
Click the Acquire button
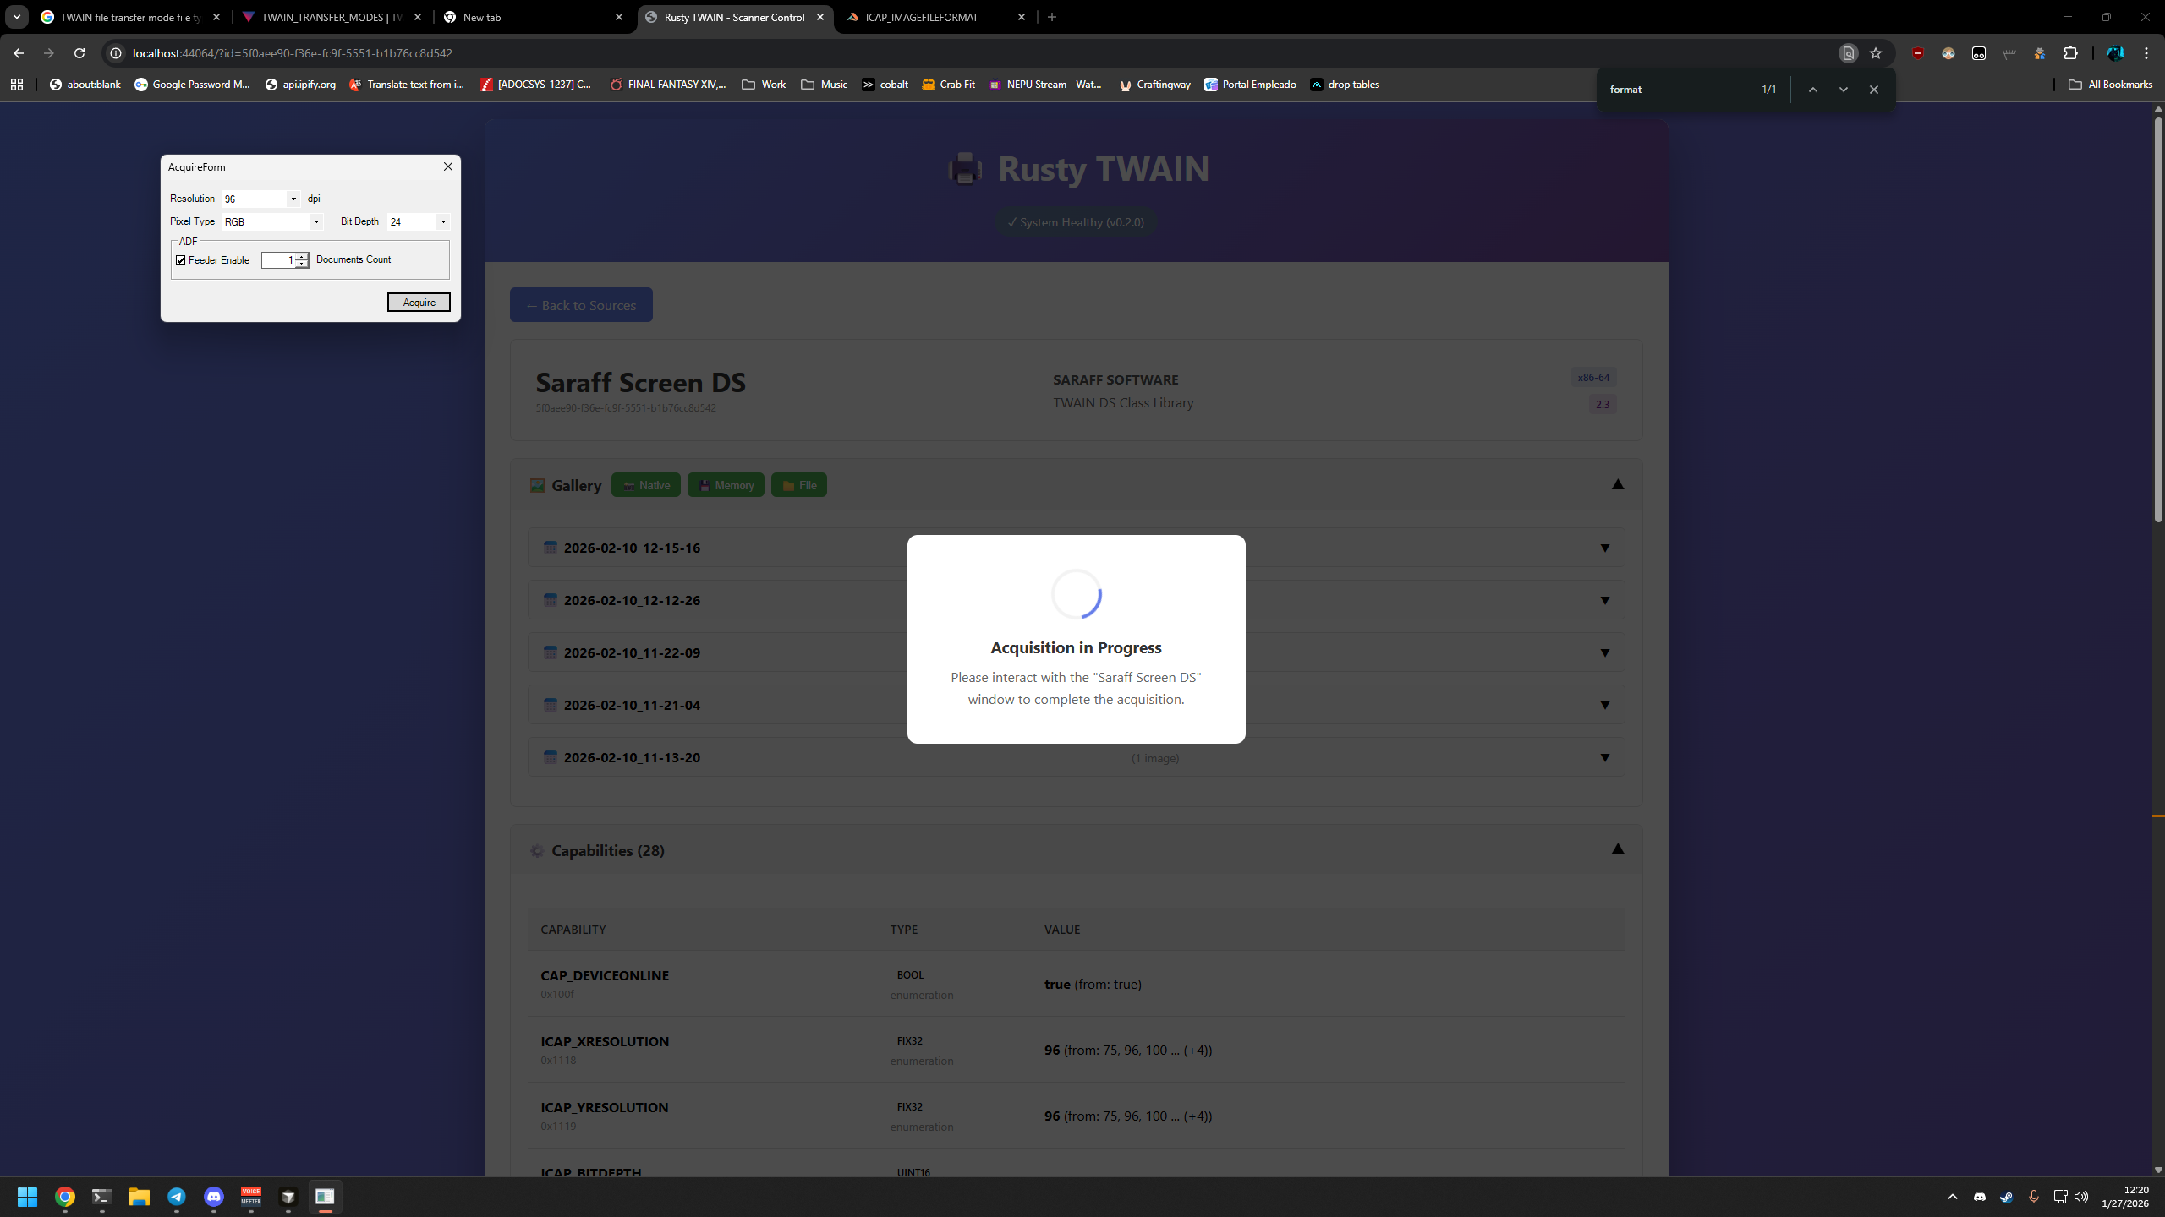(419, 303)
